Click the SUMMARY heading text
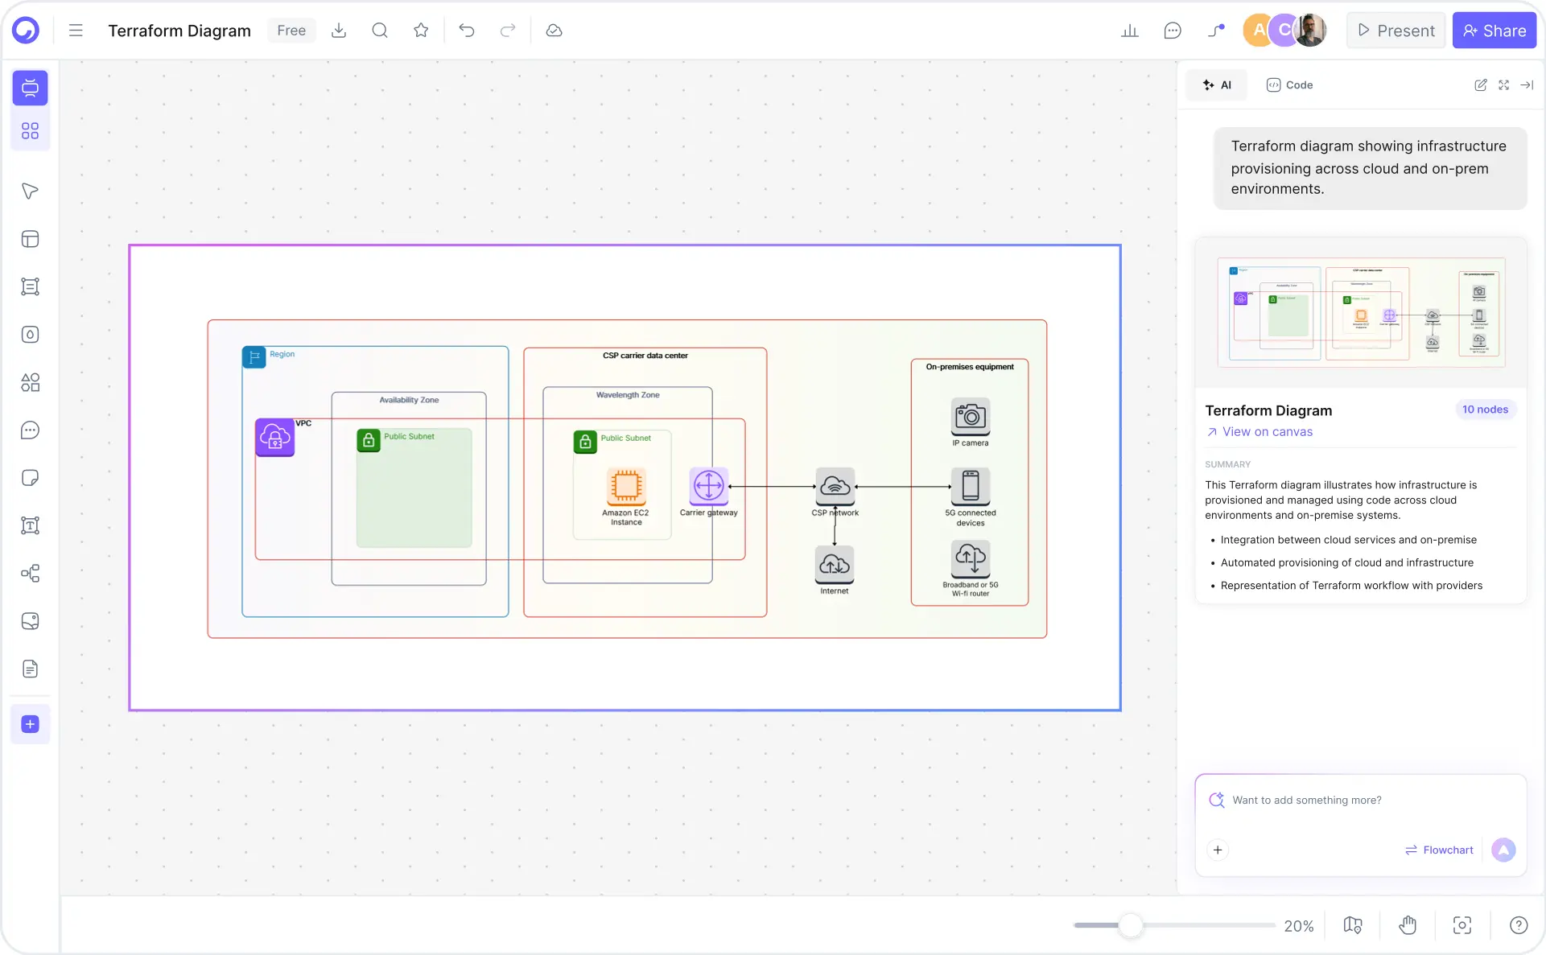This screenshot has width=1546, height=955. point(1227,465)
